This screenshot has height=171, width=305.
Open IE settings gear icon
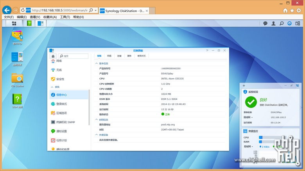click(299, 11)
